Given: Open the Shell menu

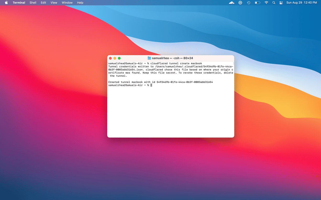Looking at the screenshot, I should coord(33,3).
